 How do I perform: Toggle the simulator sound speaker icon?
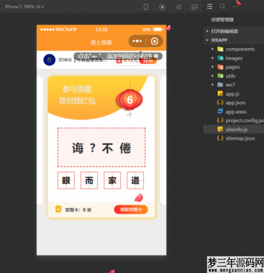(178, 7)
